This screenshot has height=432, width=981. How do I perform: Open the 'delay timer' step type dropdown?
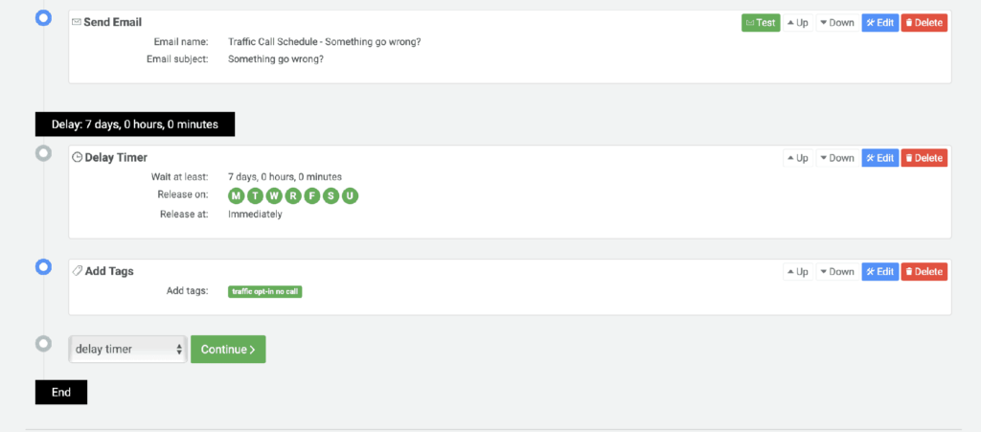pyautogui.click(x=127, y=350)
